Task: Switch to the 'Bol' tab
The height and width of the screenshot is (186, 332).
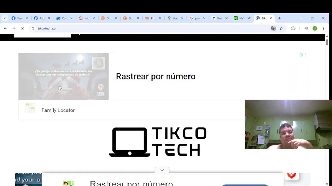Action: click(x=217, y=18)
